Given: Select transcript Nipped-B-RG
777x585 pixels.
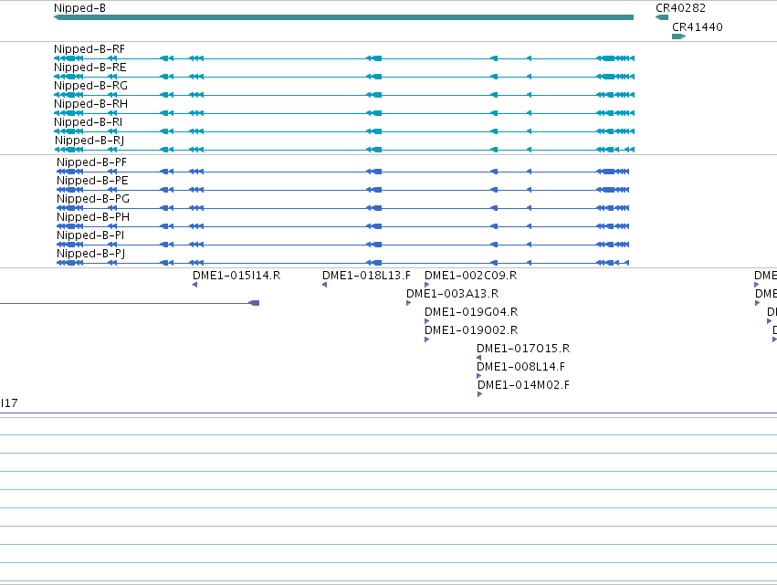Looking at the screenshot, I should point(344,95).
